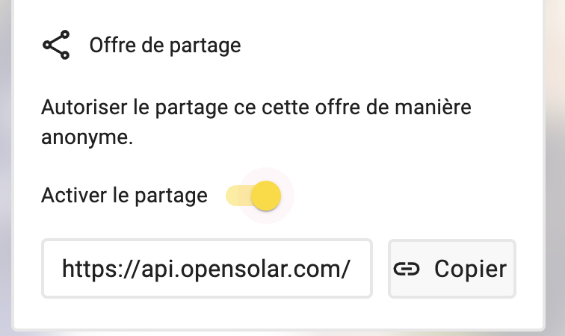Click the word partage in the heading

tap(205, 46)
